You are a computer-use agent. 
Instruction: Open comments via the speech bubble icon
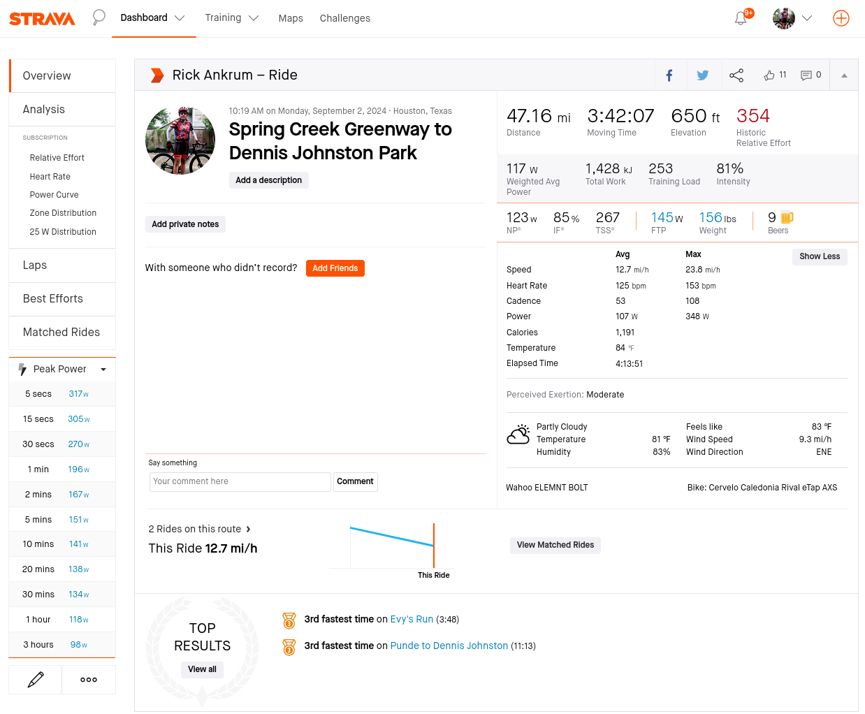(x=806, y=75)
